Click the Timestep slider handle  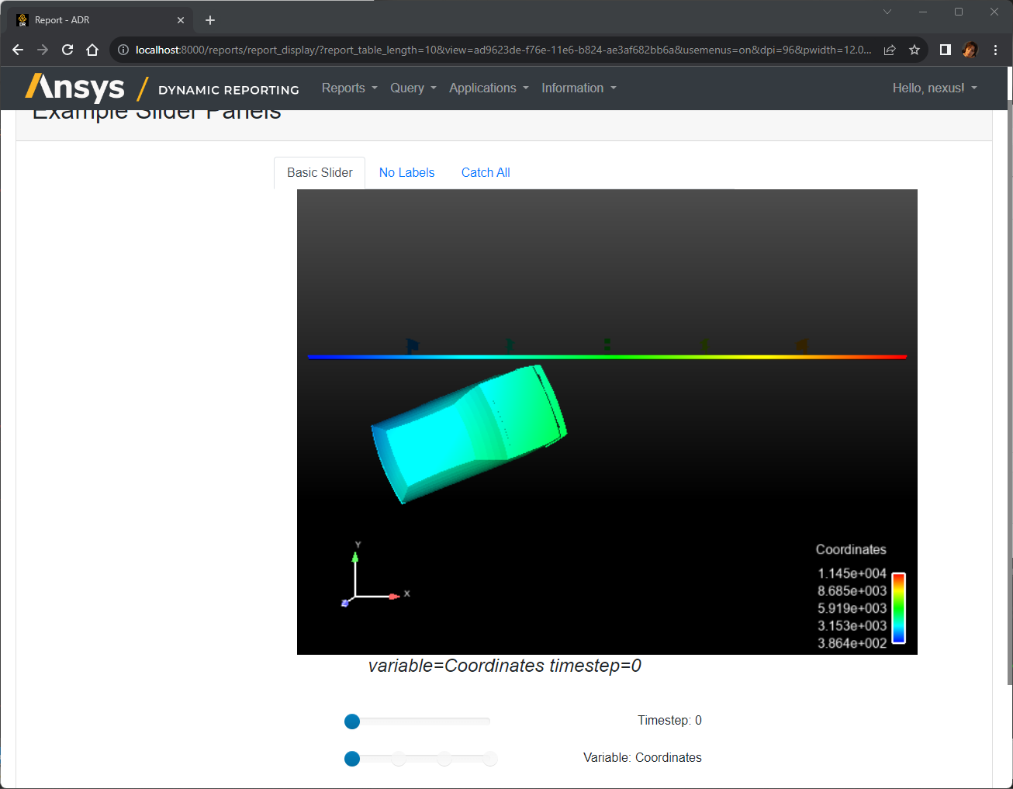(x=352, y=722)
